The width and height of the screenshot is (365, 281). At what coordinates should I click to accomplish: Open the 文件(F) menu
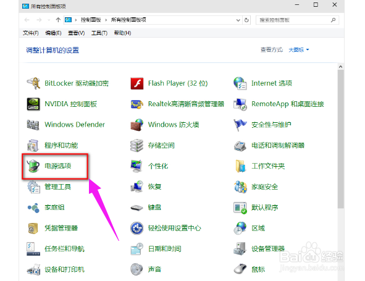point(31,33)
